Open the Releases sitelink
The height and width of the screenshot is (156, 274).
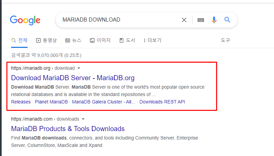coord(21,102)
